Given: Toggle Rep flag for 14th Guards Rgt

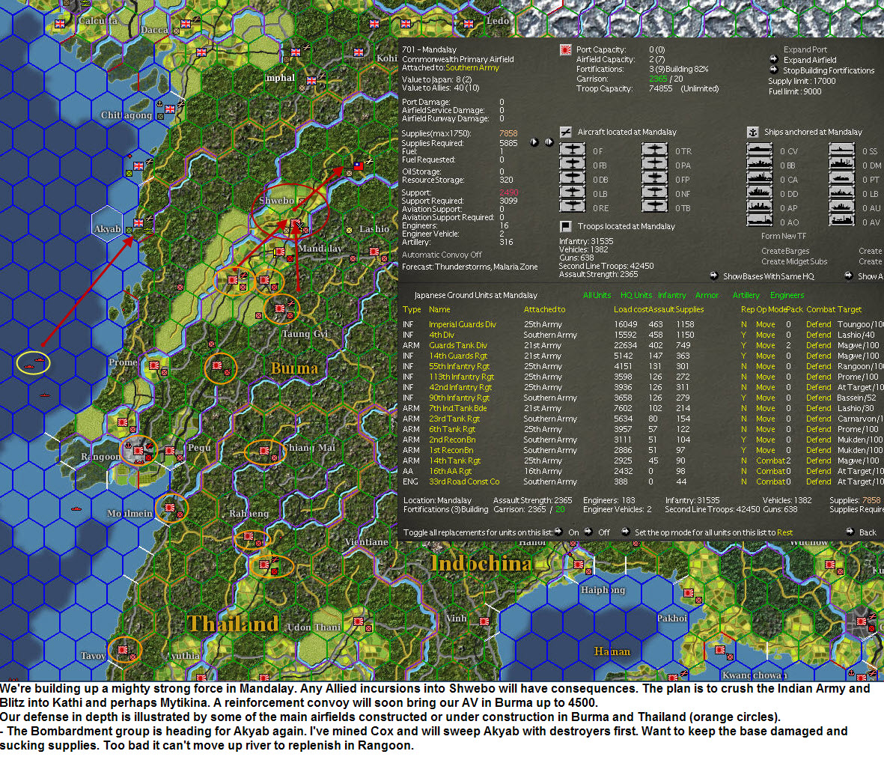Looking at the screenshot, I should [x=743, y=356].
